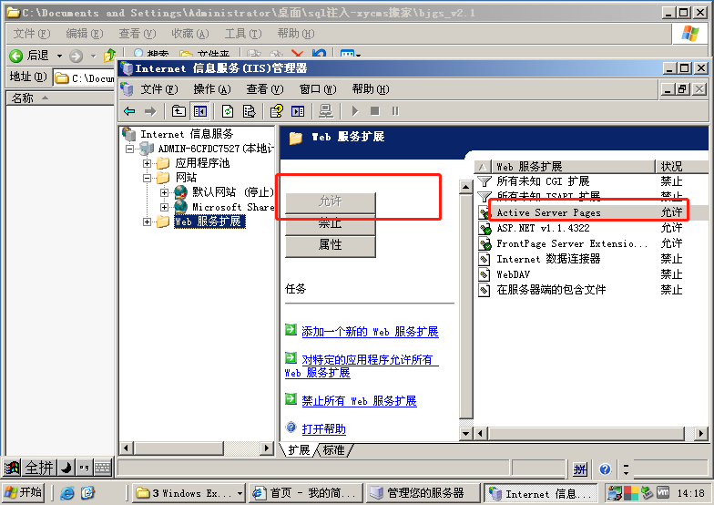Open dropdown arrow next to Explorer 后退

[59, 57]
